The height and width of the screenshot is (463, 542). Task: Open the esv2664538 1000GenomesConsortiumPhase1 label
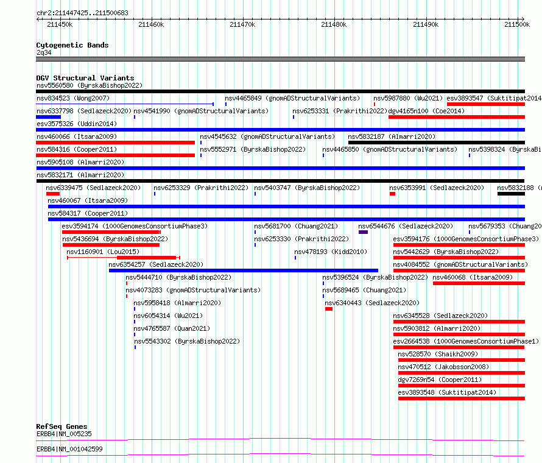pos(466,341)
